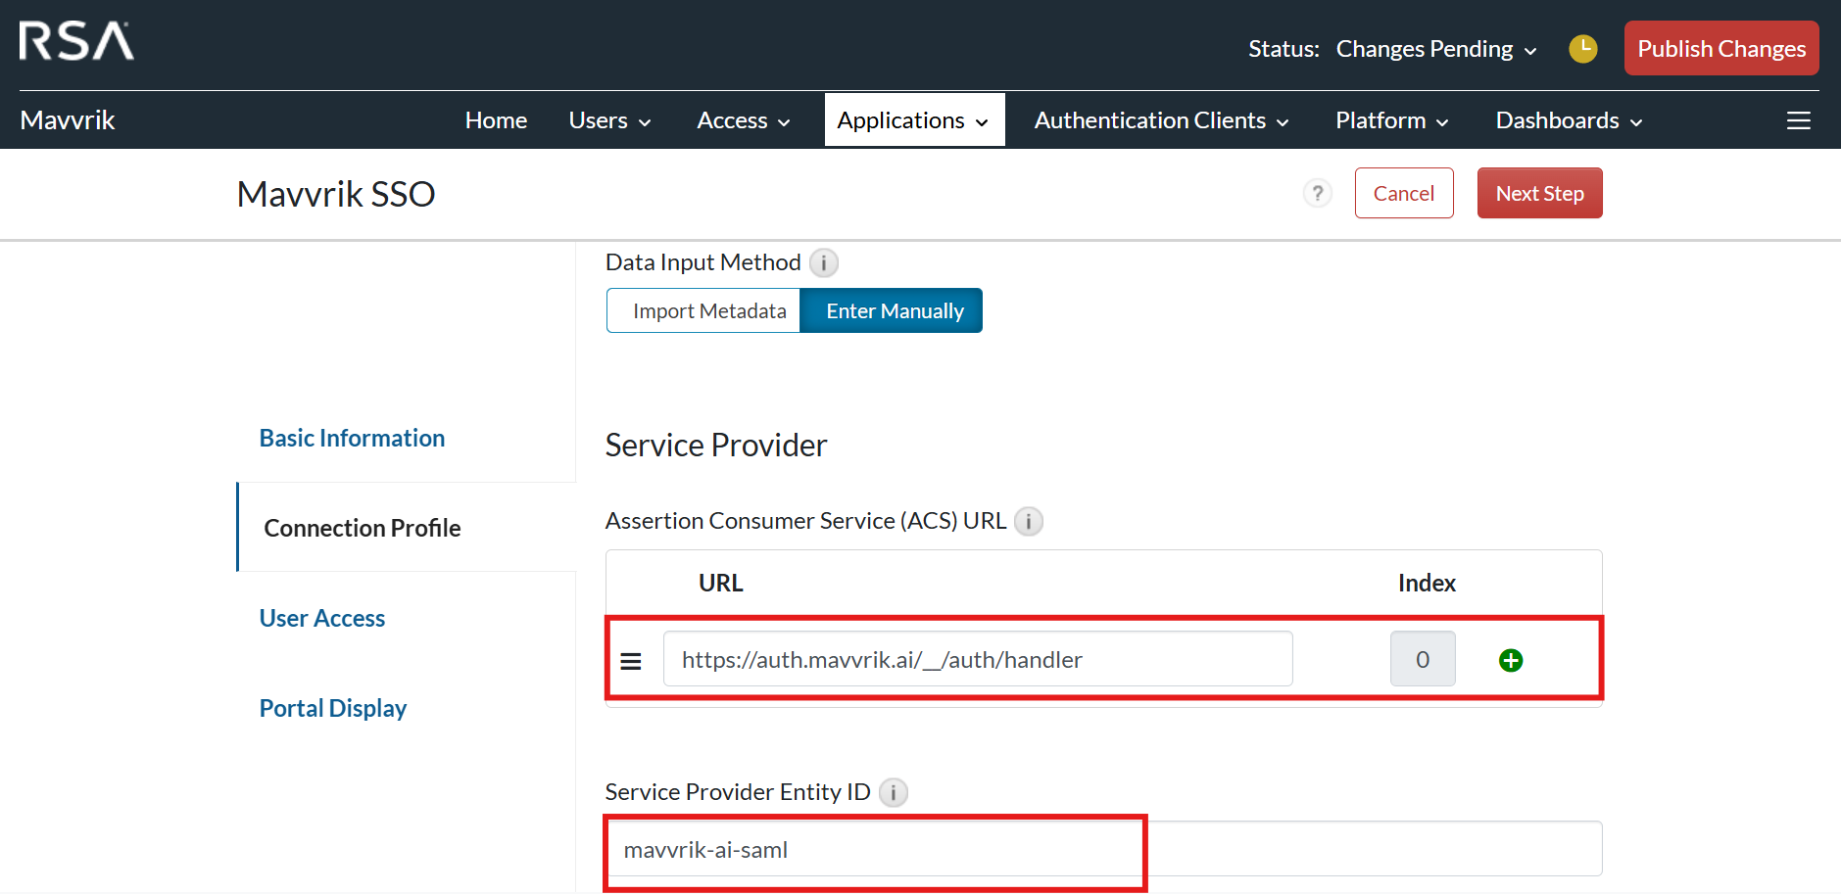Click the ACS URL row drag handle
Screen dimensions: 1841x894
pos(631,661)
